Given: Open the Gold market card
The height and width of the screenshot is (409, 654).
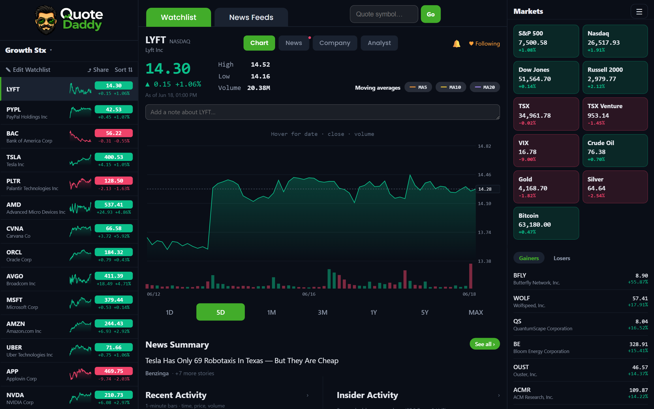Looking at the screenshot, I should pyautogui.click(x=546, y=187).
